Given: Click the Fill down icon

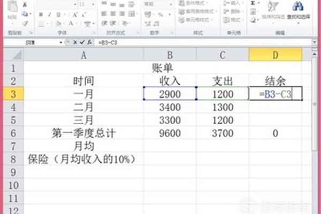Looking at the screenshot, I should coord(253,12).
